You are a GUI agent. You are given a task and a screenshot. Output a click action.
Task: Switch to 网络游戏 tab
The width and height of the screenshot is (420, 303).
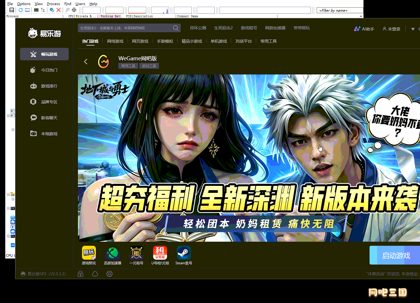click(115, 41)
